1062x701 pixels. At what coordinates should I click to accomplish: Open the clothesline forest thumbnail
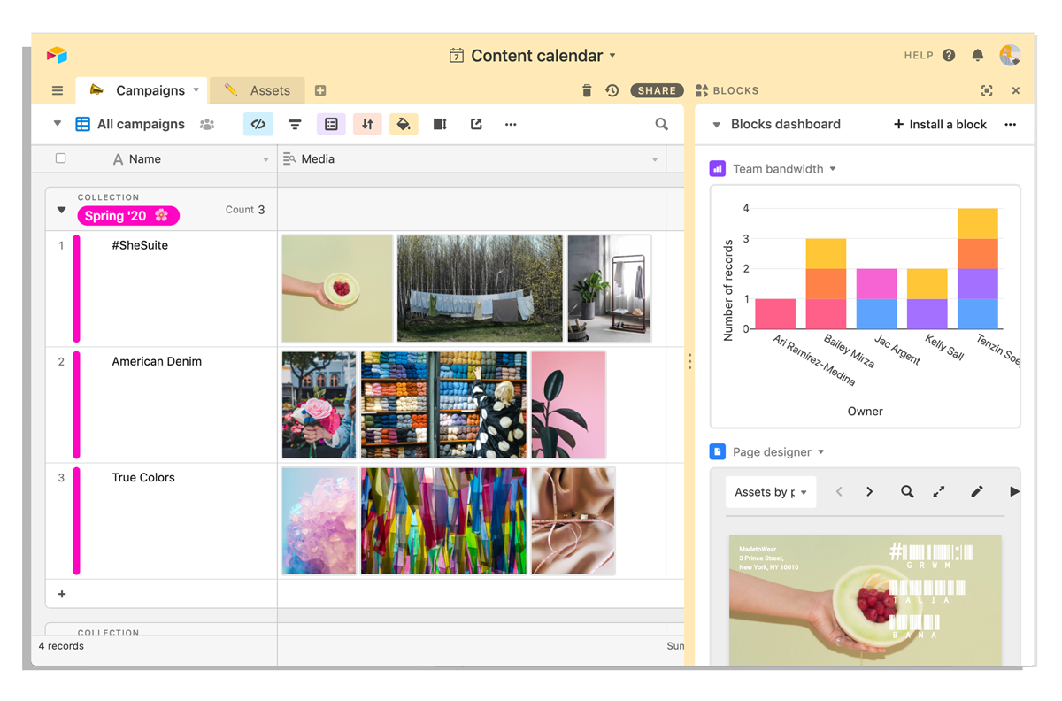480,289
